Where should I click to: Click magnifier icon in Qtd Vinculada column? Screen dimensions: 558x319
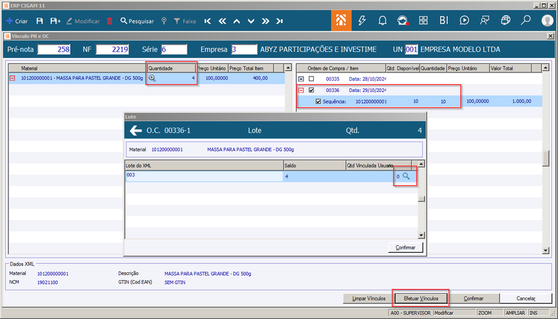[406, 176]
